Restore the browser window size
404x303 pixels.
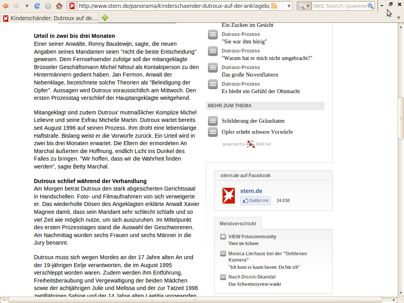pyautogui.click(x=391, y=4)
